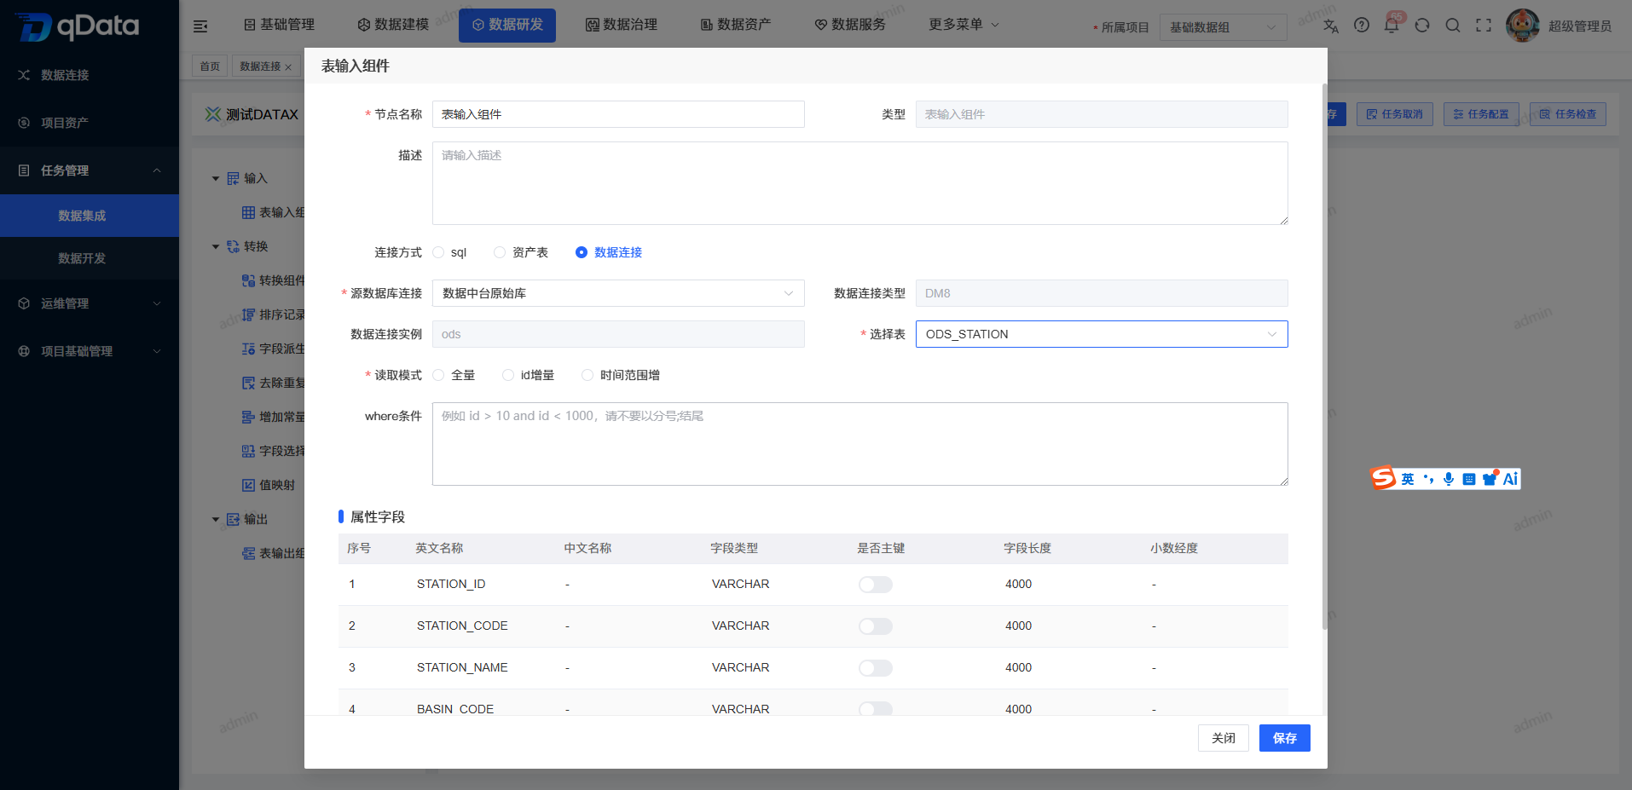Open the 源数据库连接 dropdown

(x=618, y=293)
